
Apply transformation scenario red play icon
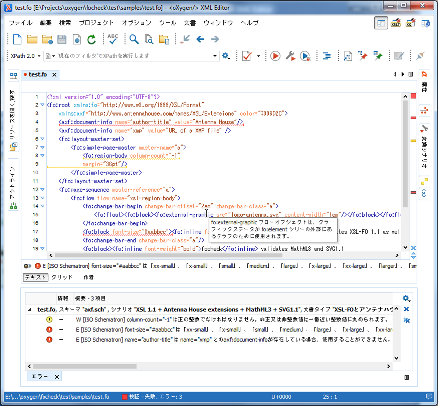click(x=275, y=56)
